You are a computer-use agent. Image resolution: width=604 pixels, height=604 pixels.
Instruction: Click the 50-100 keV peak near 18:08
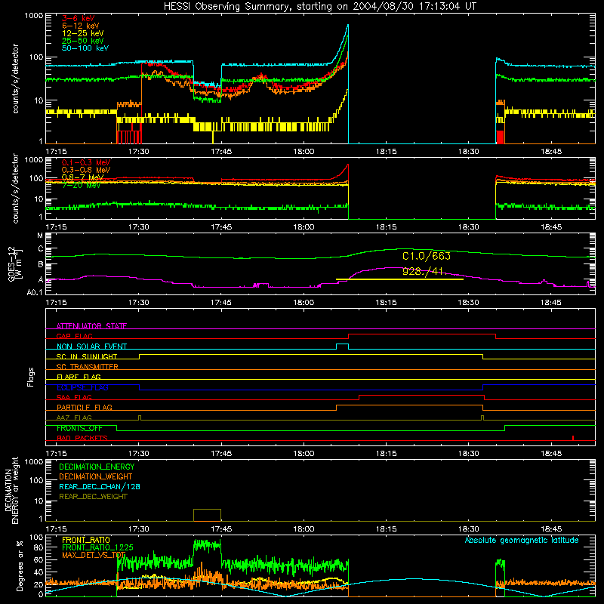click(348, 26)
